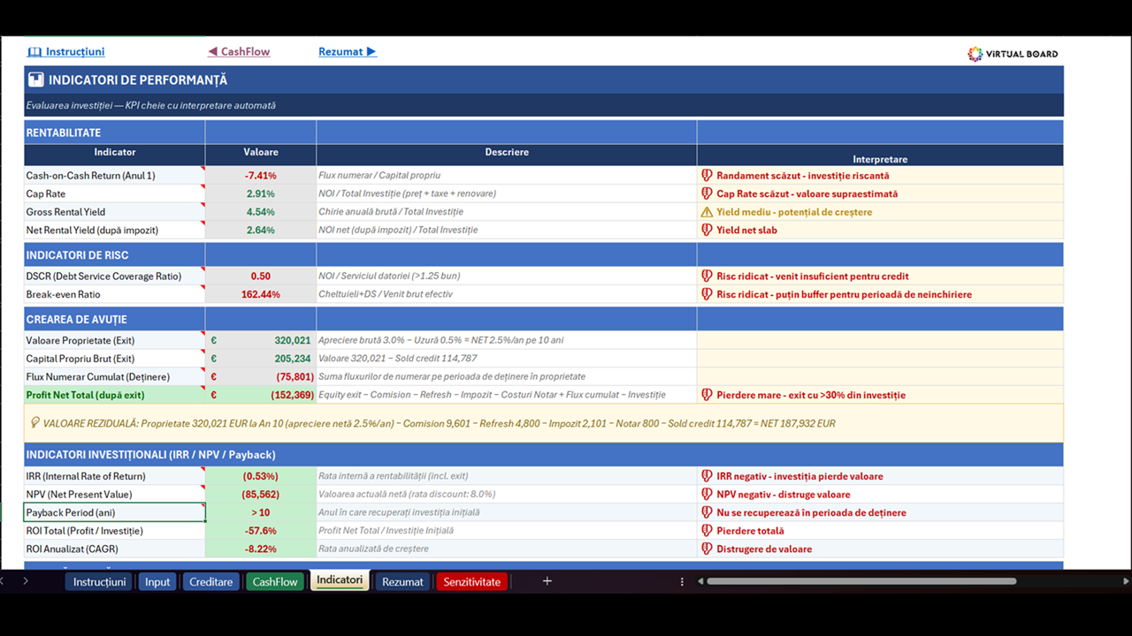Image resolution: width=1132 pixels, height=636 pixels.
Task: Click warning icon beside NPV negativ
Action: tap(707, 495)
